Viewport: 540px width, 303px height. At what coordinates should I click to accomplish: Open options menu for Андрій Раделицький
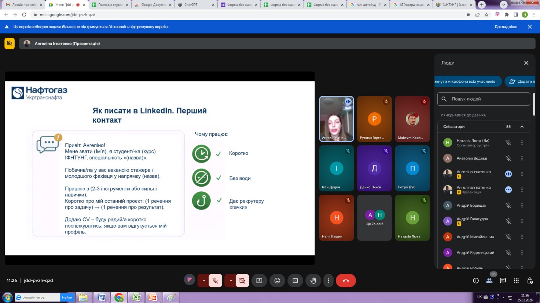click(x=522, y=252)
